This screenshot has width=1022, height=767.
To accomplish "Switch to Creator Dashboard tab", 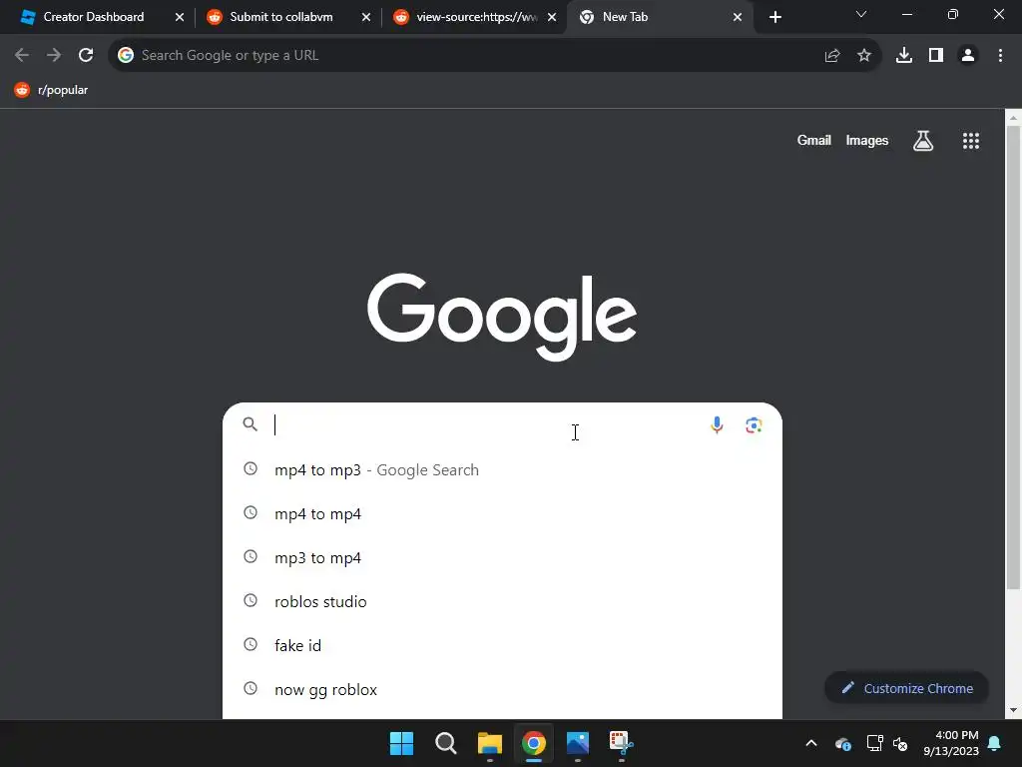I will (93, 17).
